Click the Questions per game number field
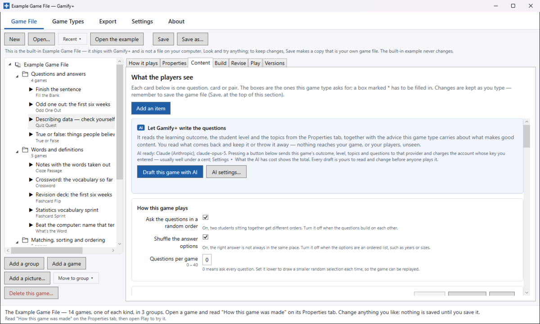The width and height of the screenshot is (540, 324). [x=207, y=260]
